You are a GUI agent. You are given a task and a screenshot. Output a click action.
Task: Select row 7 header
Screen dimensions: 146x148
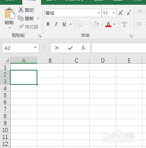click(5, 109)
